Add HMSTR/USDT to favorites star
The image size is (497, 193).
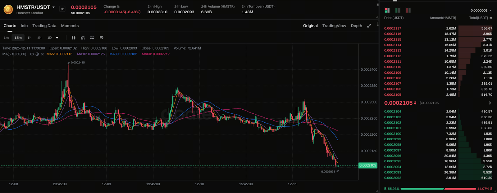click(62, 9)
